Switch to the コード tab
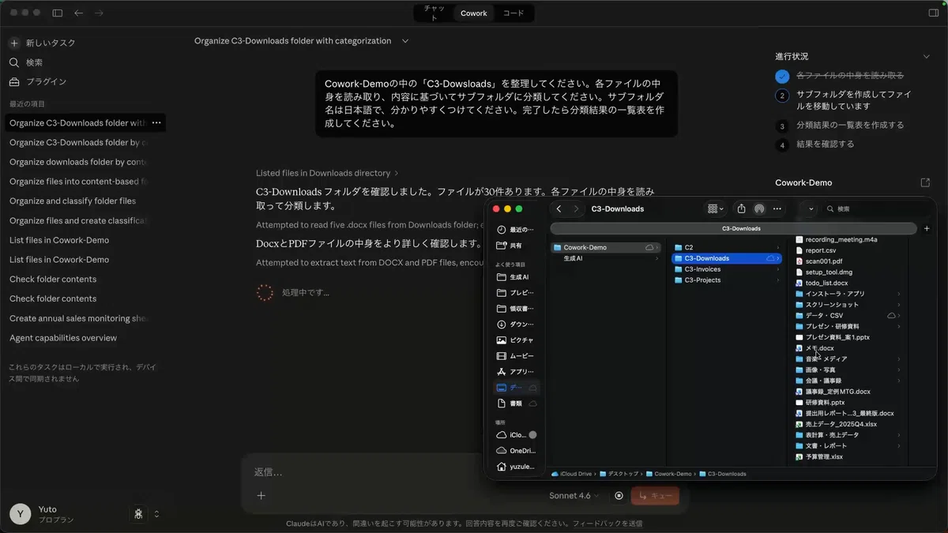The height and width of the screenshot is (533, 948). click(x=513, y=13)
